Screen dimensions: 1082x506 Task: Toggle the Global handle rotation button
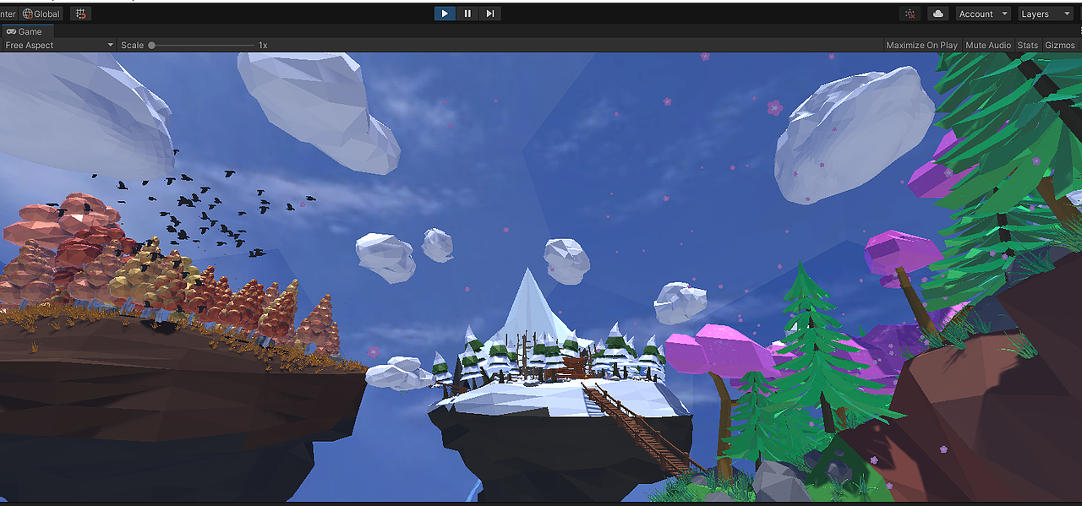(42, 14)
